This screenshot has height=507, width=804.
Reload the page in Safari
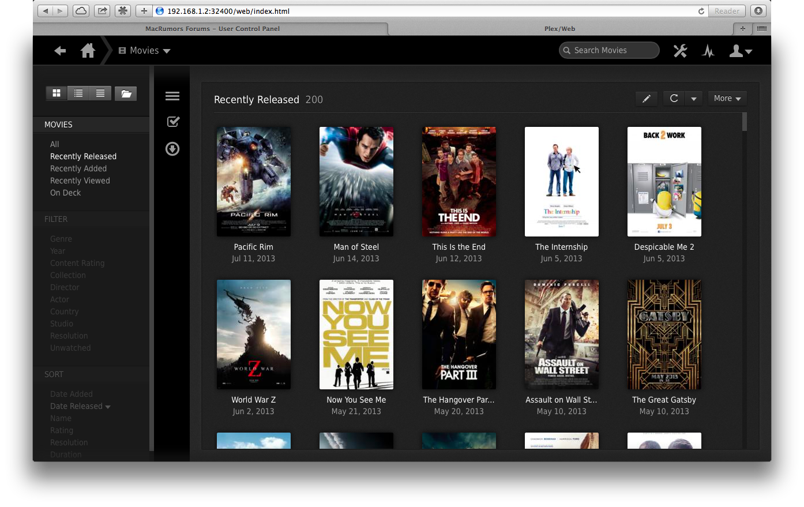701,11
